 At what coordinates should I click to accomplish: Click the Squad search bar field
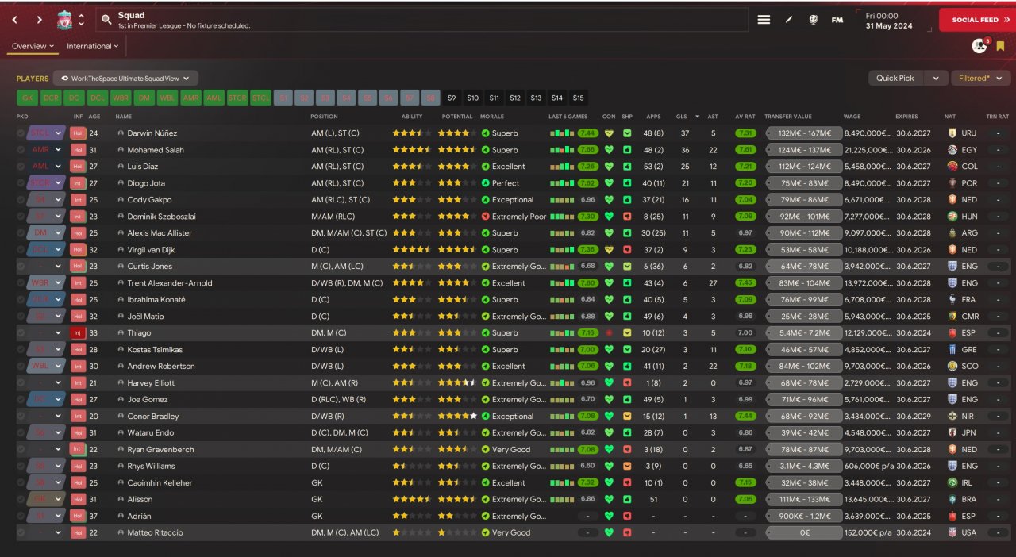click(421, 20)
